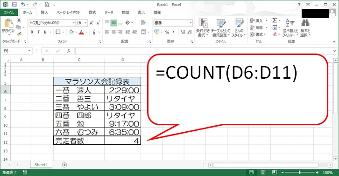The height and width of the screenshot is (176, 339).
Task: Click the AutoSum sigma icon
Action: tap(275, 20)
